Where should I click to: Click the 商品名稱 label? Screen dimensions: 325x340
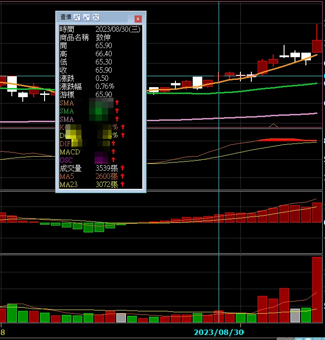[x=74, y=38]
